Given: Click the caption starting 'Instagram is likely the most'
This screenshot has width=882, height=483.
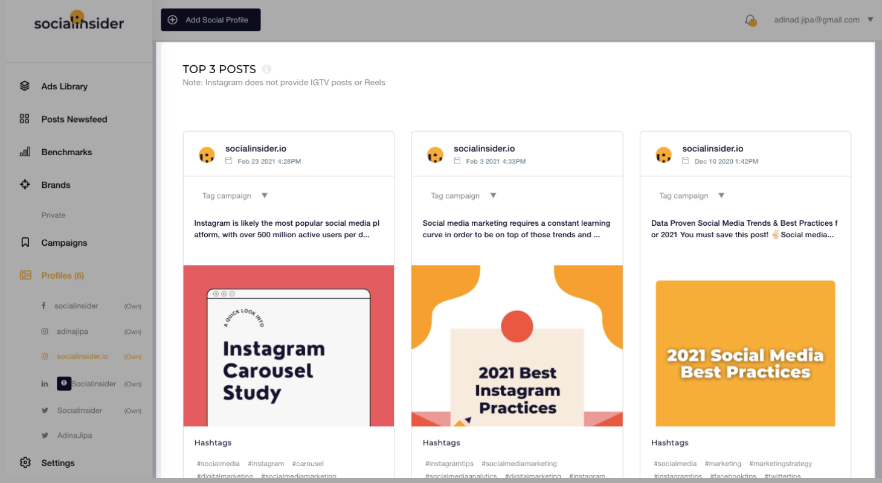Looking at the screenshot, I should pyautogui.click(x=287, y=229).
